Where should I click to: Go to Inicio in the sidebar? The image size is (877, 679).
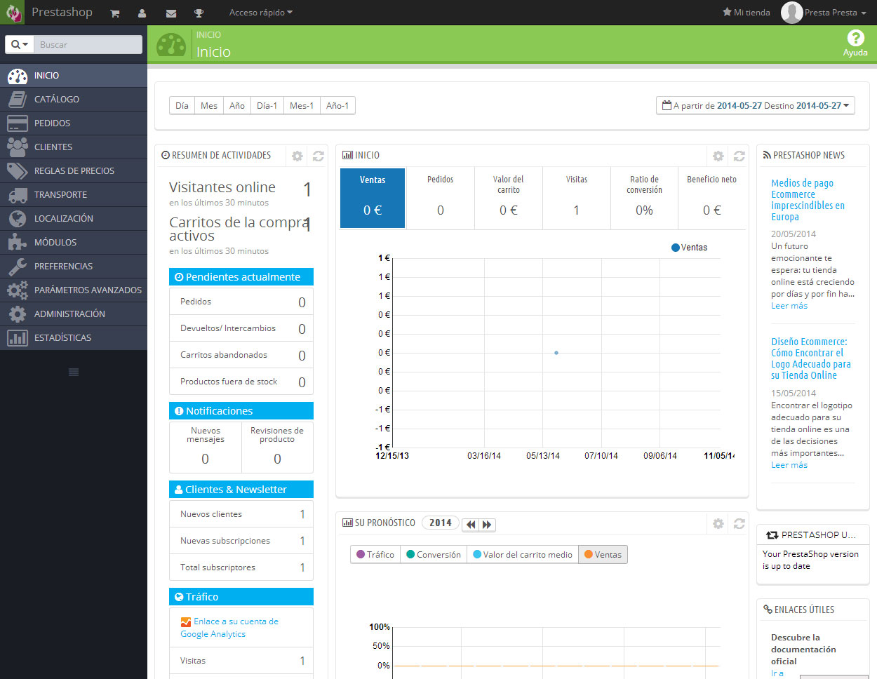tap(74, 75)
